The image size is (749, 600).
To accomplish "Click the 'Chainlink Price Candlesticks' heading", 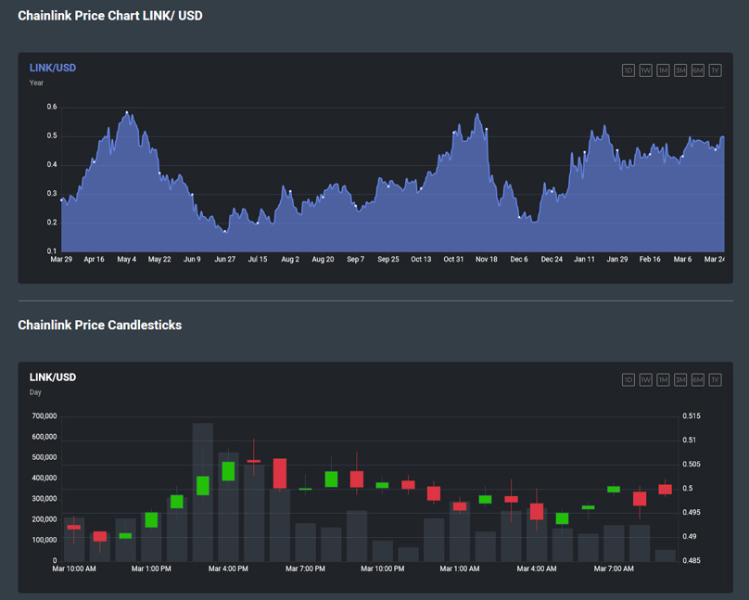I will pyautogui.click(x=100, y=325).
